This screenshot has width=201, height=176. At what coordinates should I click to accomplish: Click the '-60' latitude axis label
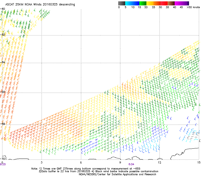2,9
